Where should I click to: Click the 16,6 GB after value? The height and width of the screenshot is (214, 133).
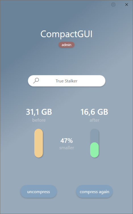pos(94,112)
